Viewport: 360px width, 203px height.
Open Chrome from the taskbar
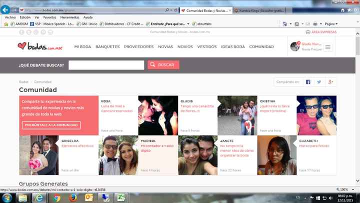(x=56, y=197)
